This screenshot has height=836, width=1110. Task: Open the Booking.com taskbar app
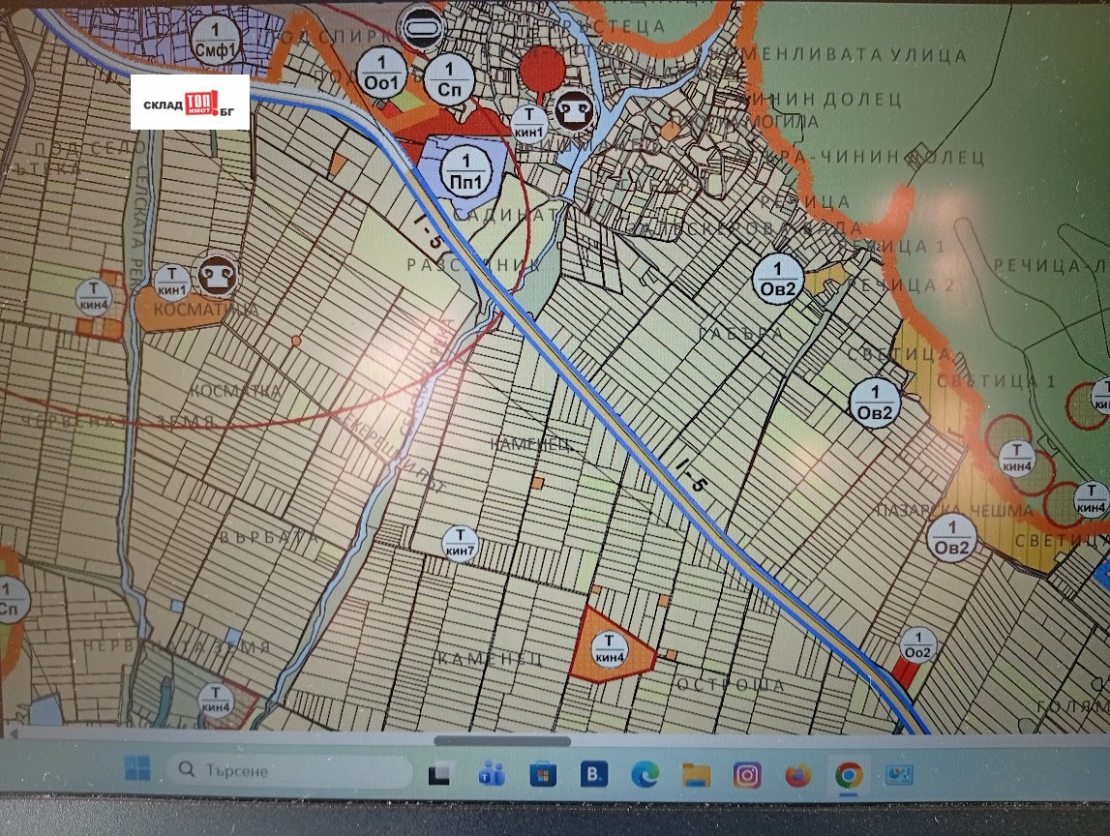tap(593, 774)
